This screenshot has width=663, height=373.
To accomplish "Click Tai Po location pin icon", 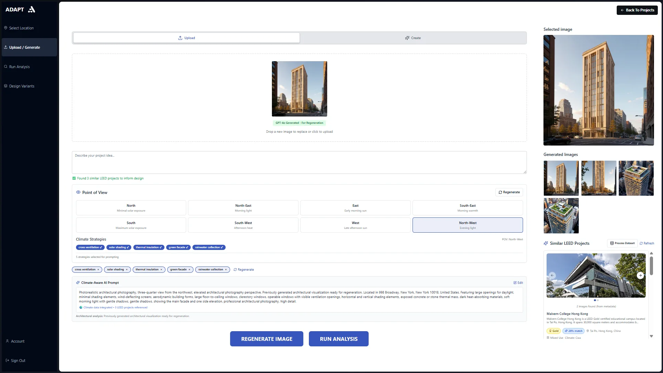I will tap(588, 331).
